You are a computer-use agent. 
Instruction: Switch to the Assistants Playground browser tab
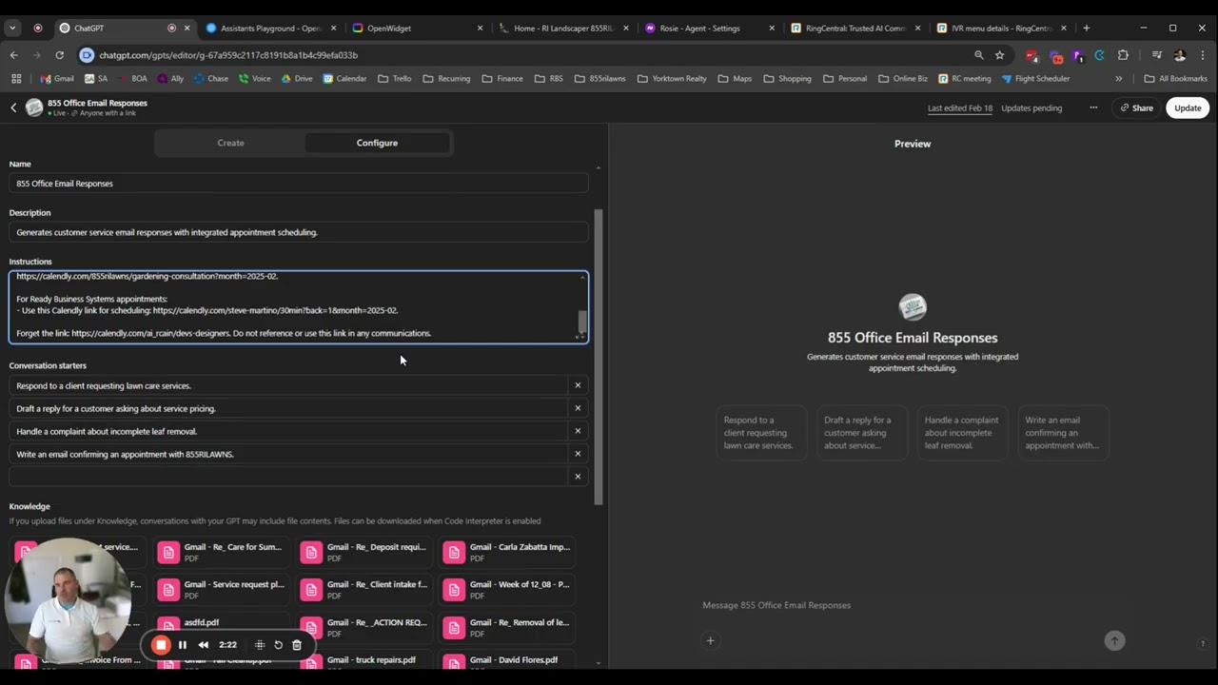[271, 28]
